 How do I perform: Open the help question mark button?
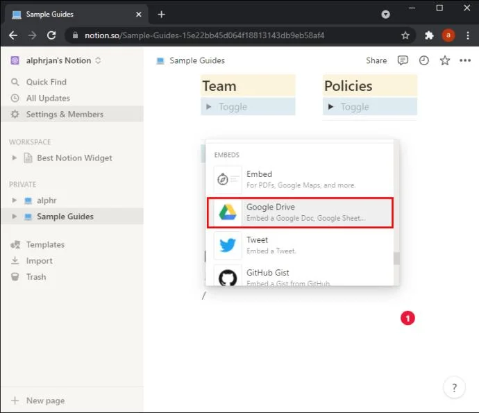(454, 387)
